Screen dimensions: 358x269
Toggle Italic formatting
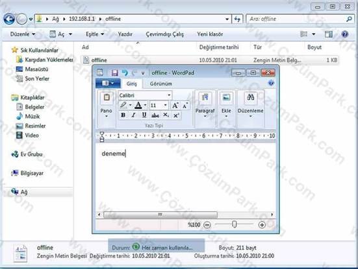[133, 115]
